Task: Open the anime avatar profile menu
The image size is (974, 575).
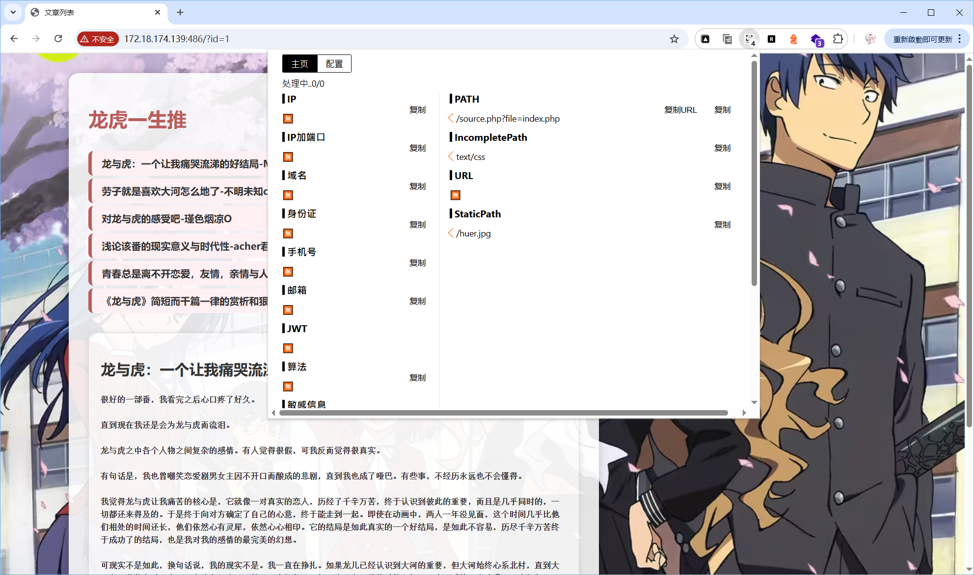Action: pos(870,39)
